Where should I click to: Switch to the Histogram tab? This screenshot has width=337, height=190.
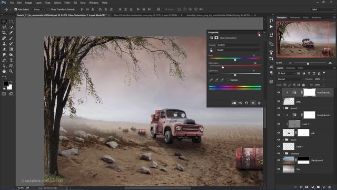tap(295, 17)
